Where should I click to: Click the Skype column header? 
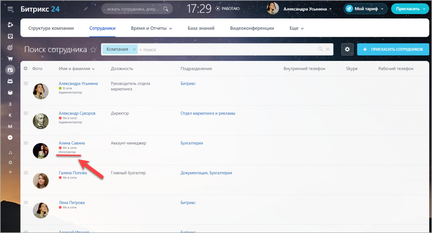[352, 69]
